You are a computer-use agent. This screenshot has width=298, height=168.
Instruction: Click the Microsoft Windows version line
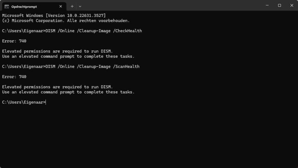pyautogui.click(x=54, y=15)
